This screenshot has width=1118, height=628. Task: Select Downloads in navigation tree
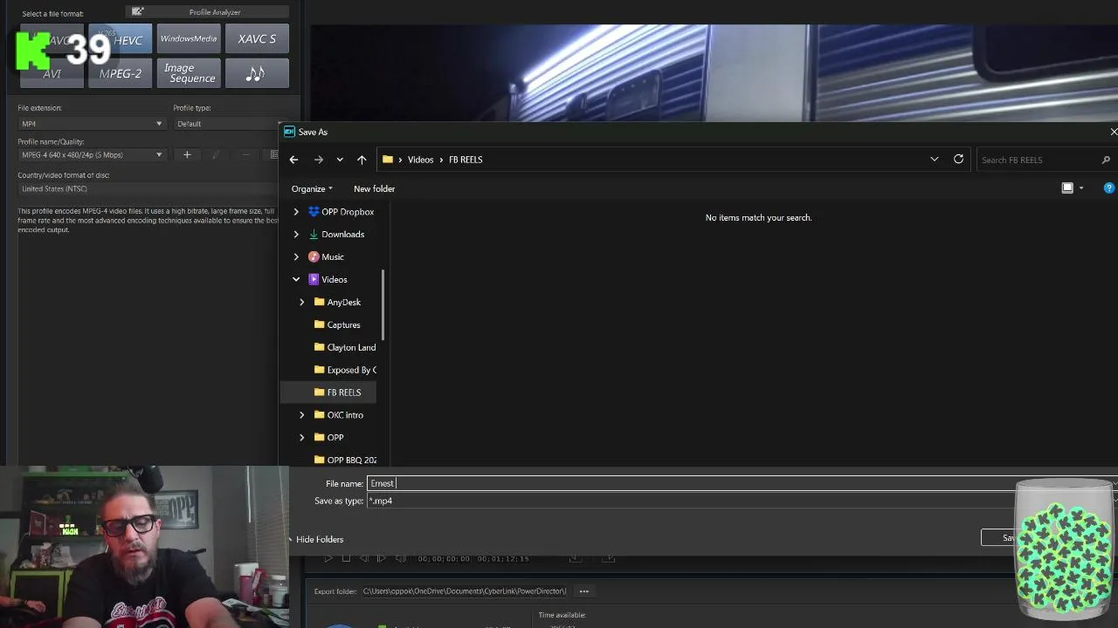coord(342,235)
